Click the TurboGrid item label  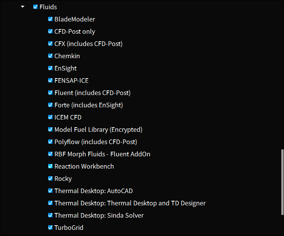69,228
